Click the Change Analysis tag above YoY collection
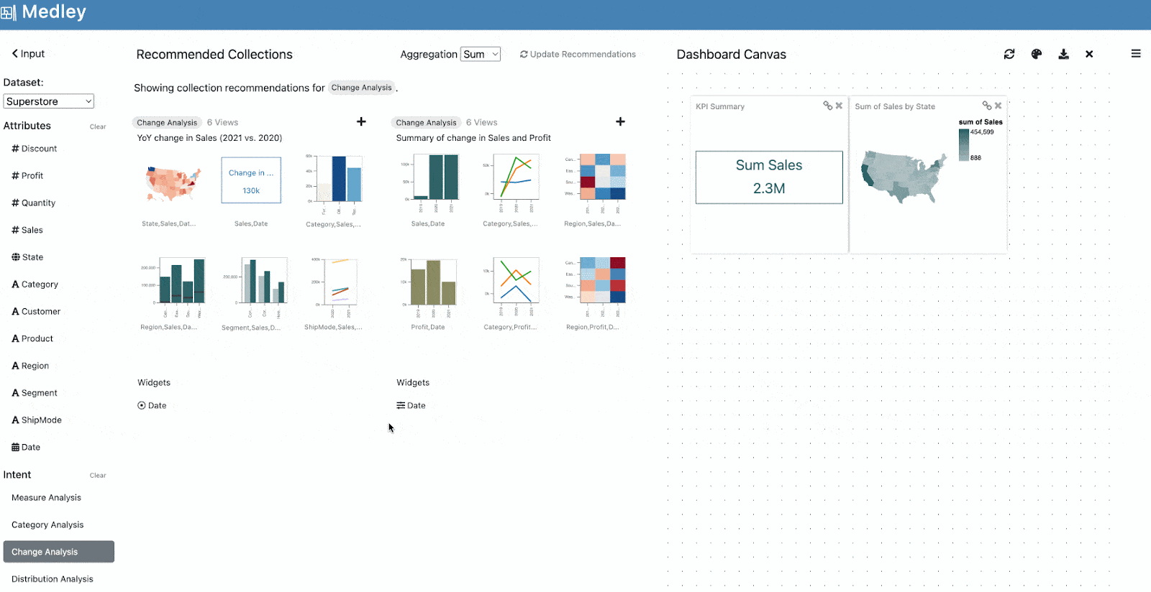 point(167,123)
